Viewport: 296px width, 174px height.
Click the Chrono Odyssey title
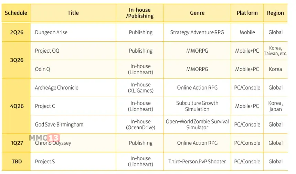[x=53, y=143]
